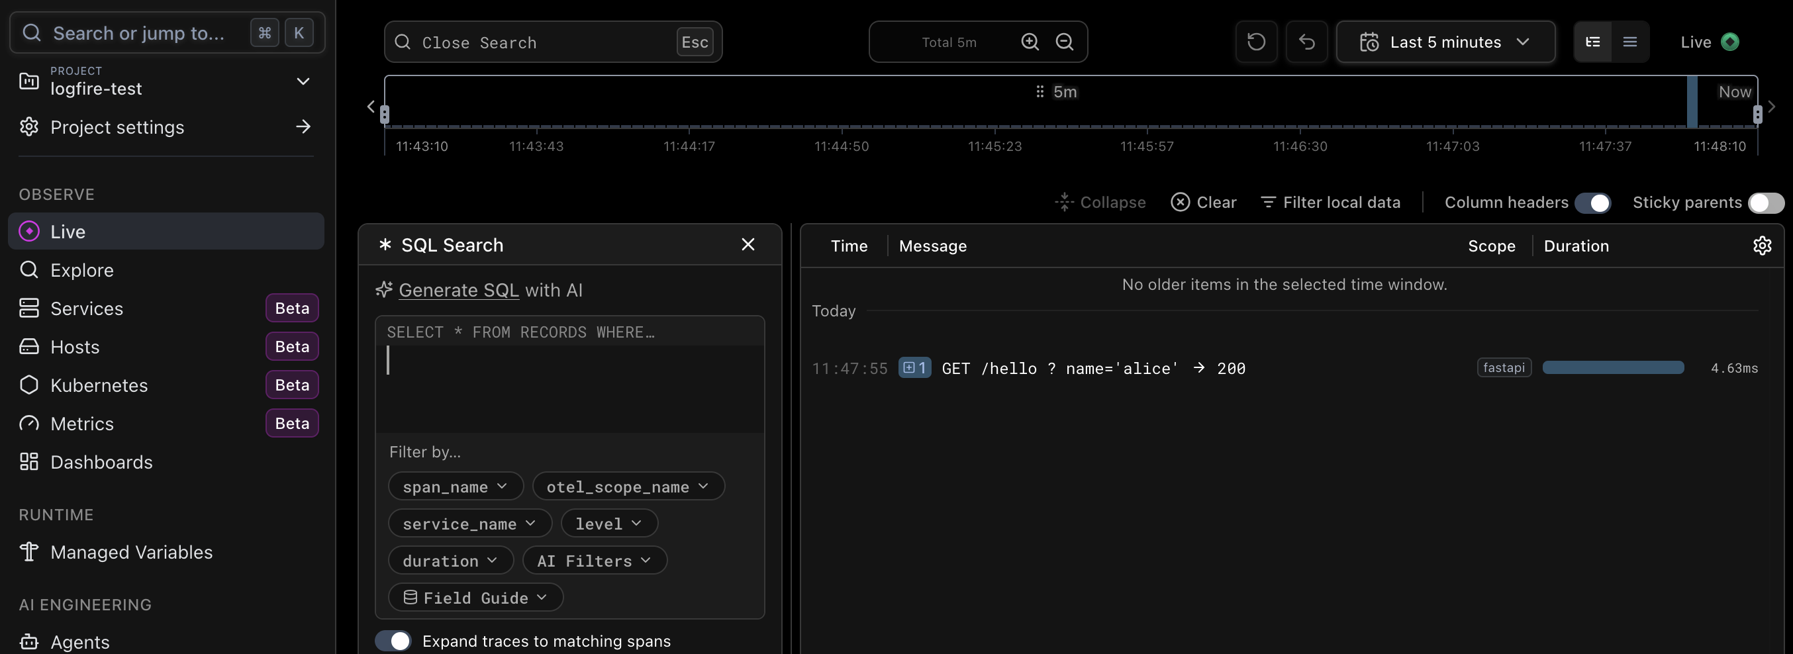Screen dimensions: 1793x654
Task: Grab right timeline range handle
Action: pyautogui.click(x=1757, y=113)
